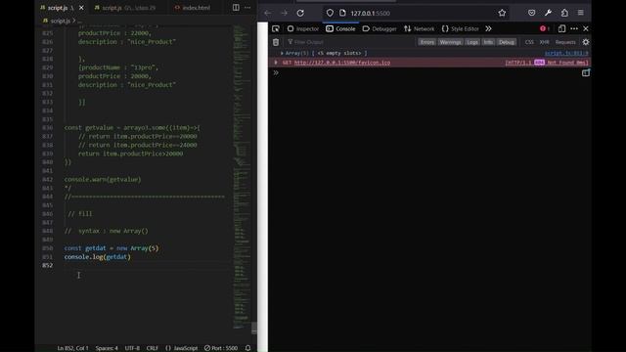Open the favicon.ico URL link
The height and width of the screenshot is (352, 626).
(x=342, y=63)
